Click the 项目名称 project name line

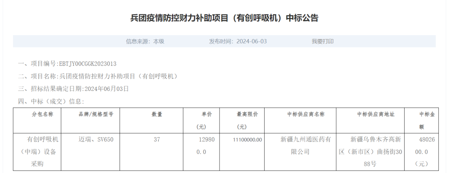pos(98,76)
